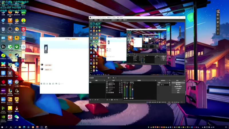Viewport: 229px width, 129px height.
Task: Open the Xbox desktop shortcut
Action: coord(17,47)
